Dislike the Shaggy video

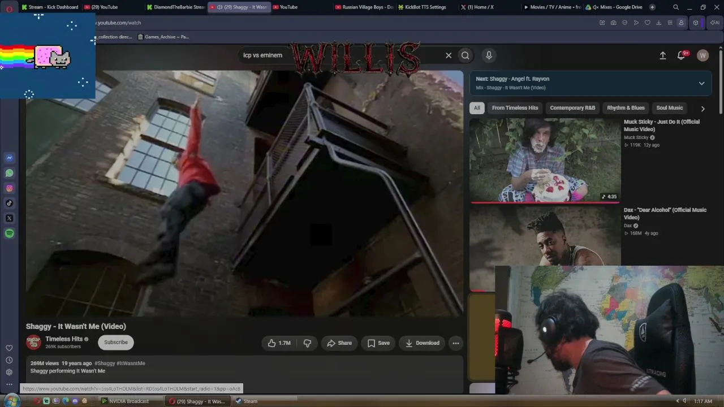[x=307, y=343]
